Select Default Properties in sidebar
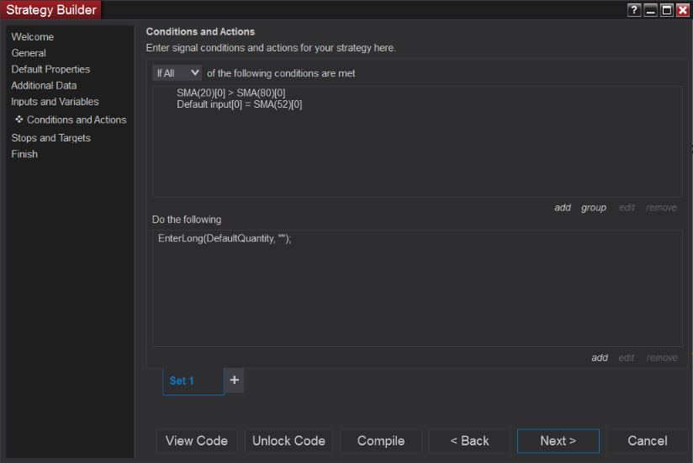This screenshot has width=693, height=463. tap(50, 69)
